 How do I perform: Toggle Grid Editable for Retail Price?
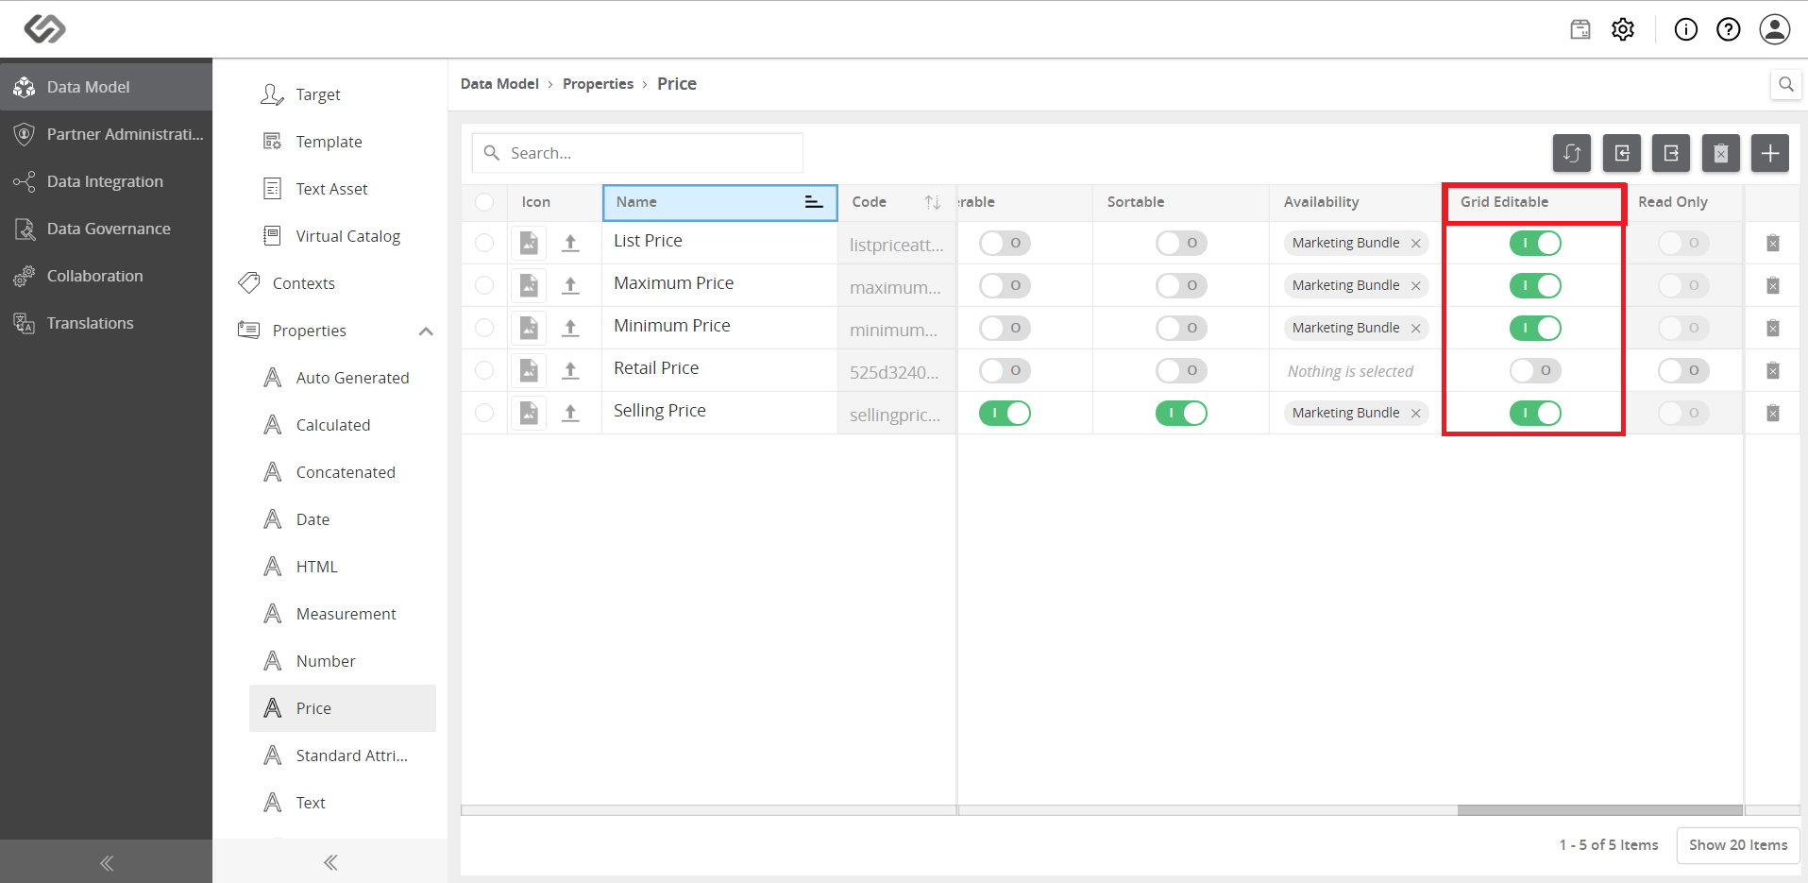1535,371
